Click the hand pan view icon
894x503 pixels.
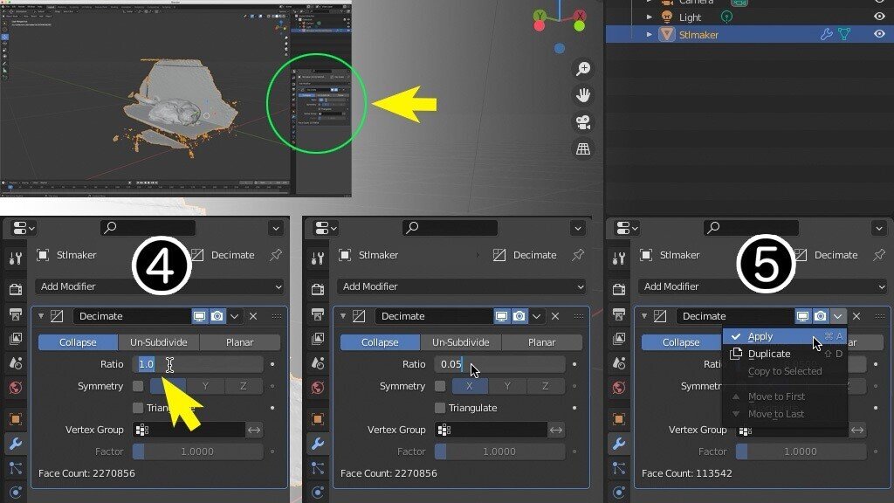[x=582, y=95]
